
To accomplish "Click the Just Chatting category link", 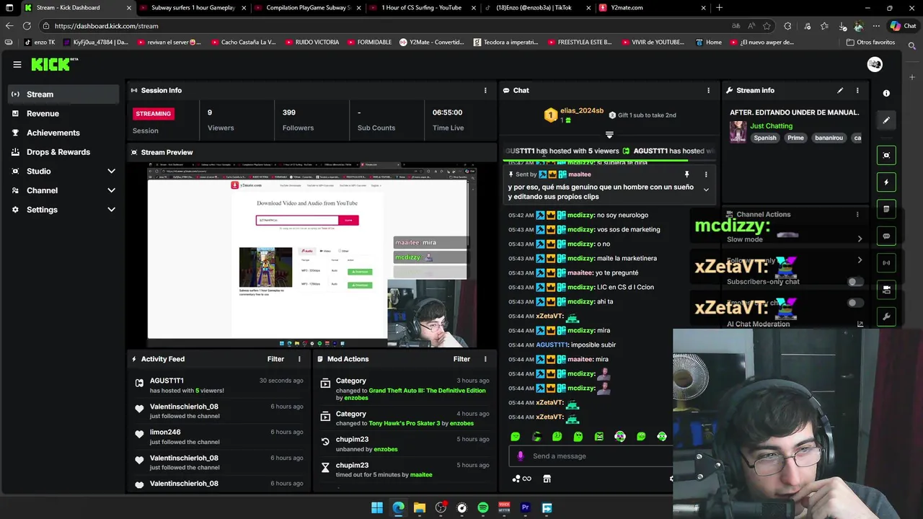I will pos(771,126).
